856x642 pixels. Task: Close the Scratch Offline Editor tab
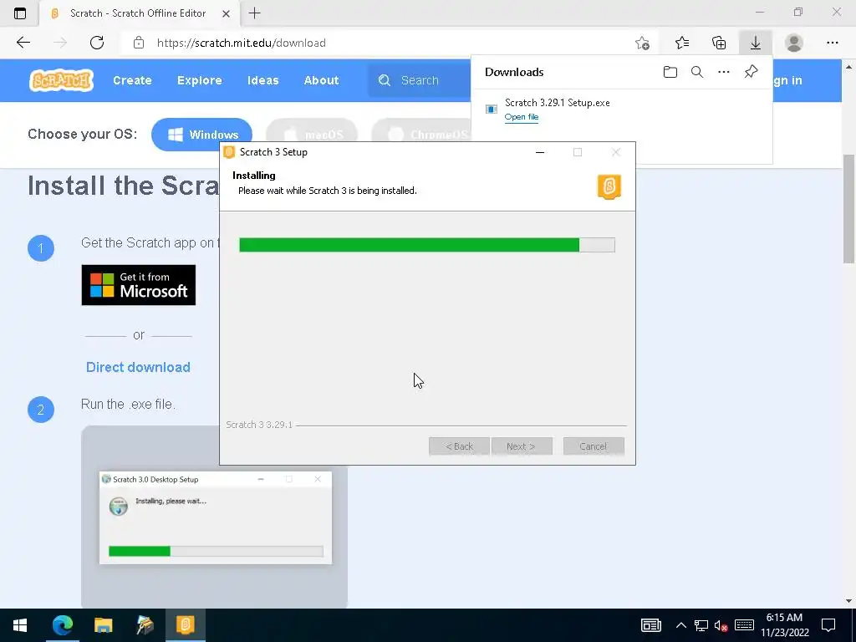tap(226, 13)
